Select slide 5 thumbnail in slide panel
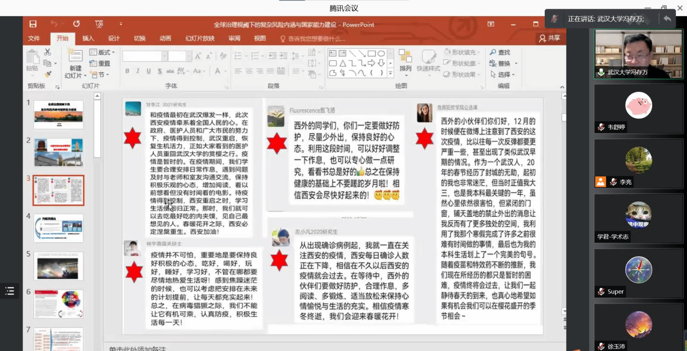 tap(59, 266)
